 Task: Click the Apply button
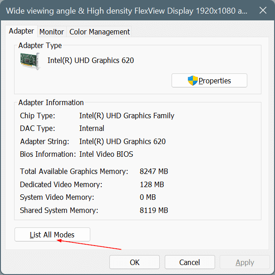(x=245, y=262)
